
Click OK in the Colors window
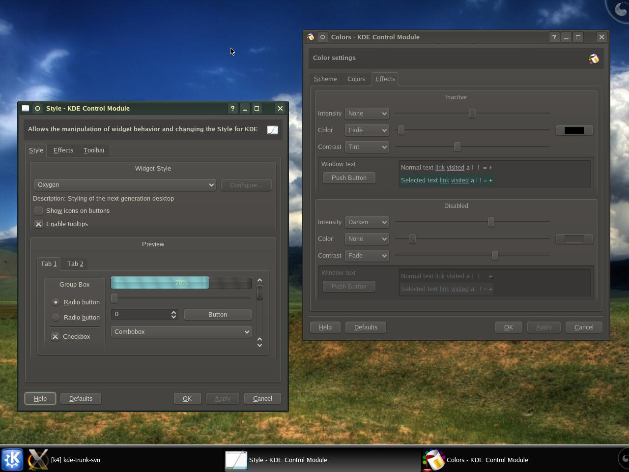click(509, 327)
